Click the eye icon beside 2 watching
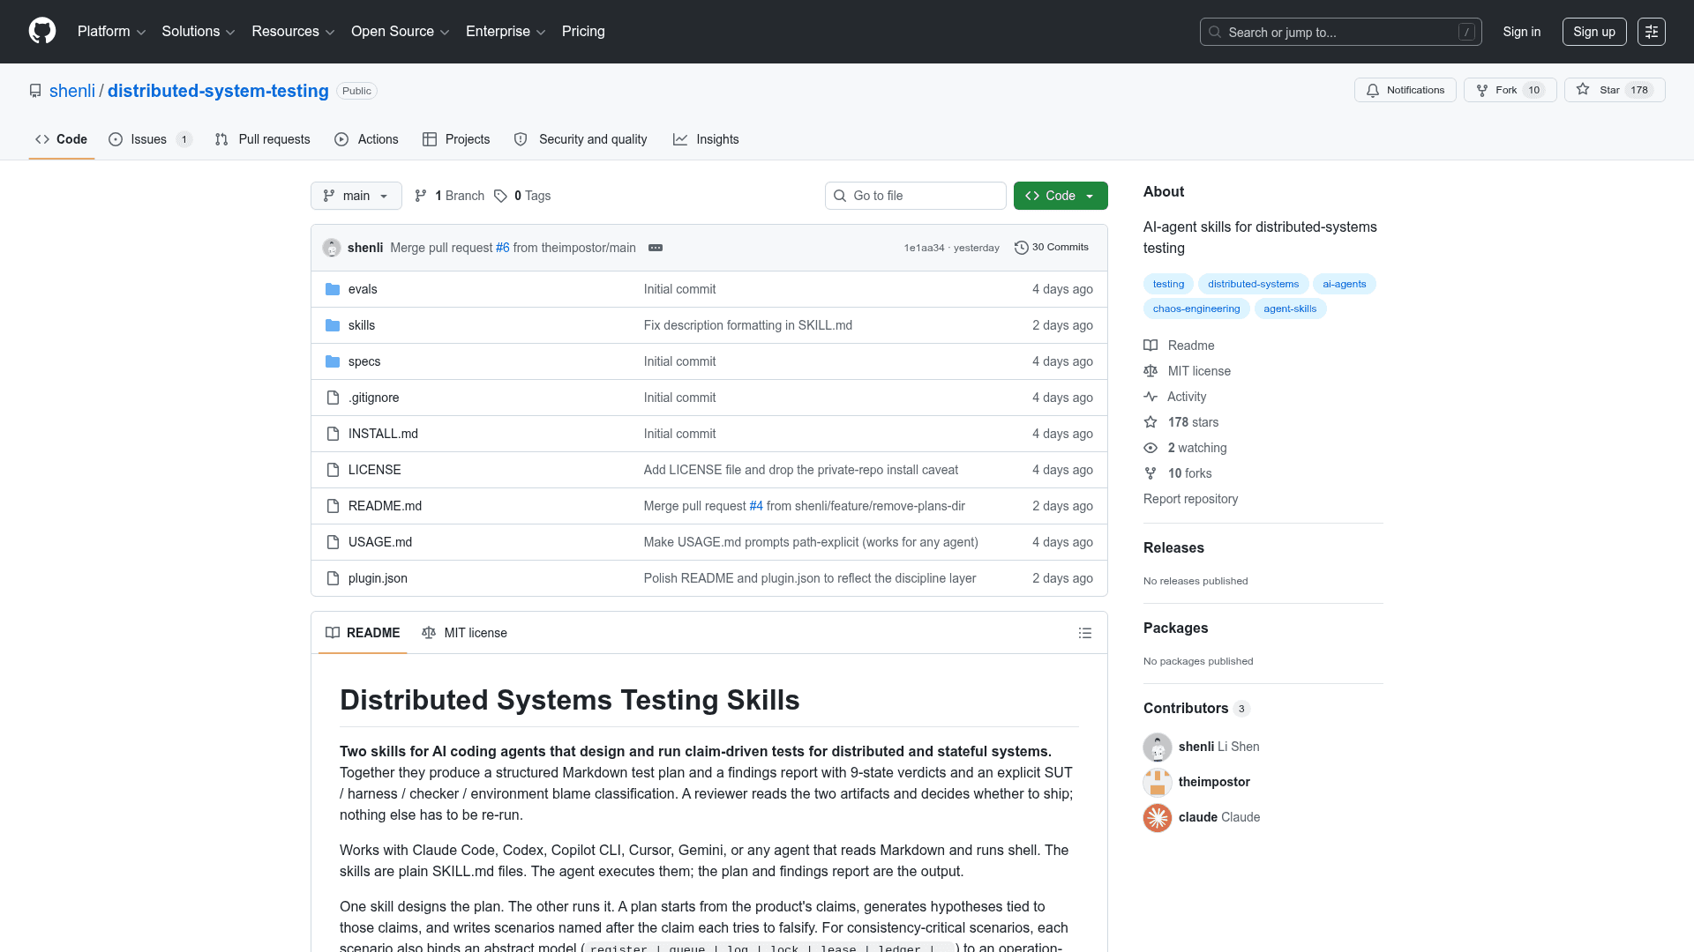Screen dimensions: 1694x952 coord(1151,448)
